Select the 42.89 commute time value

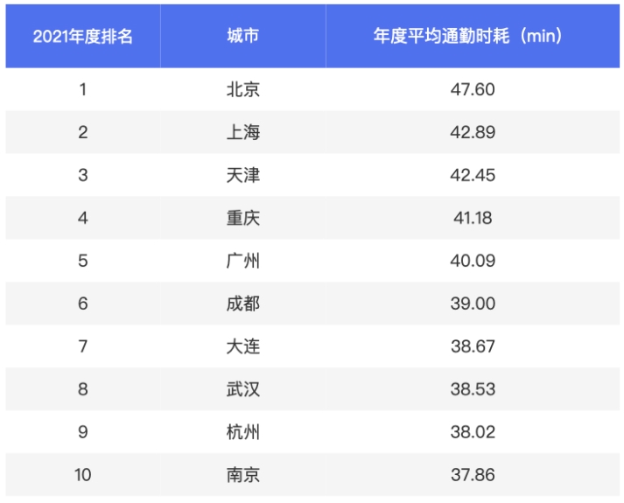click(x=473, y=132)
